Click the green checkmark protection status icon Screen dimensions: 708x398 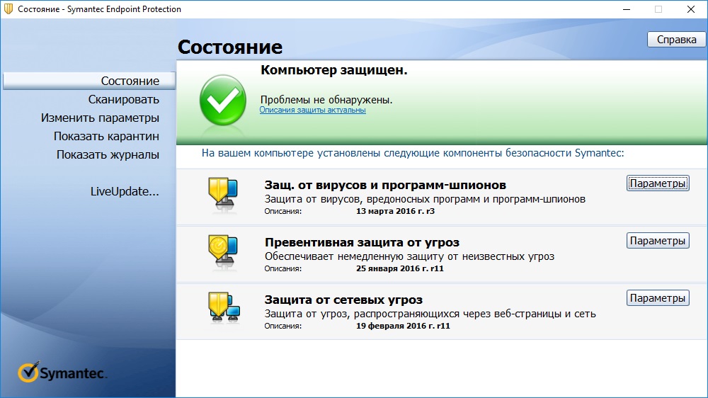click(222, 101)
